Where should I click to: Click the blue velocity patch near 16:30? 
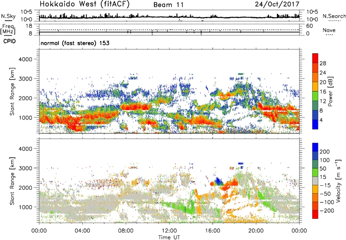218,181
